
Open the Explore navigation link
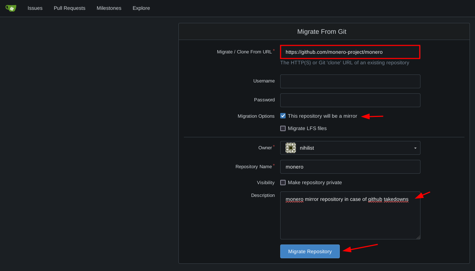[141, 8]
